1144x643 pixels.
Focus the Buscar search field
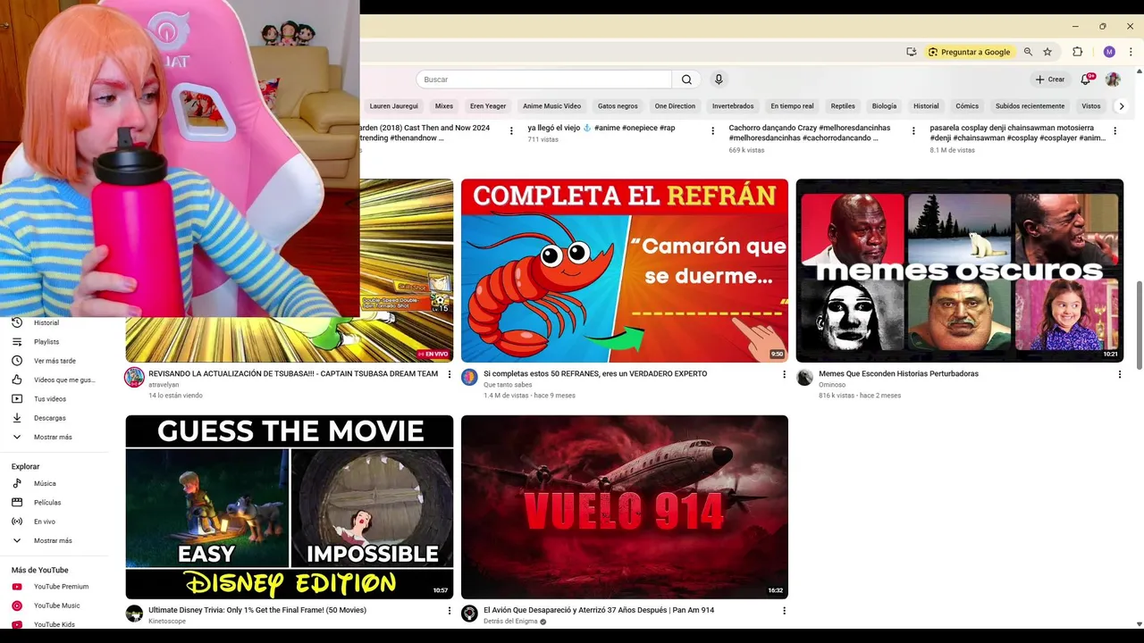pos(545,79)
